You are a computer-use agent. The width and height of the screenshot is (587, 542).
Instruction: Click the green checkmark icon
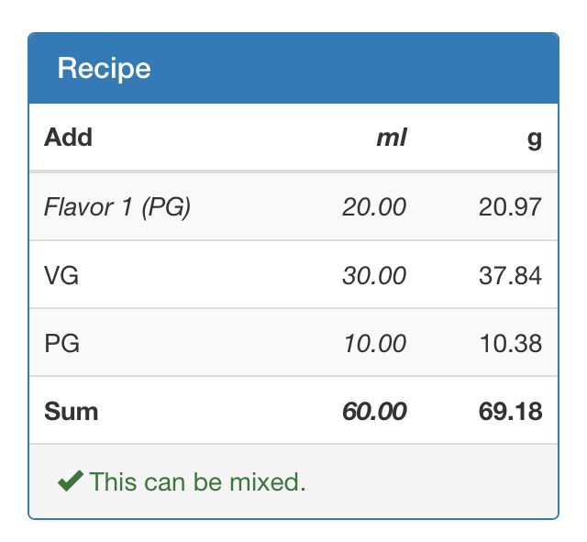point(71,481)
